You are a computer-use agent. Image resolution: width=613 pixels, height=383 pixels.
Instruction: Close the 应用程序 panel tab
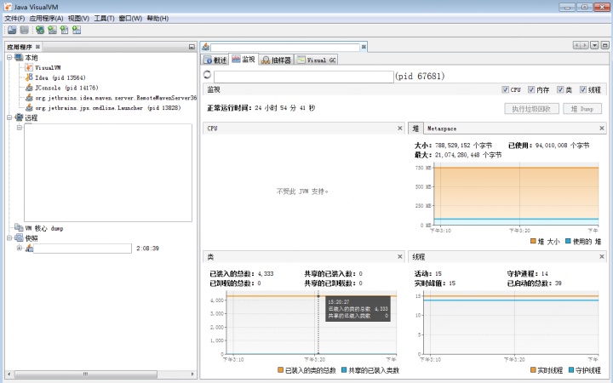pos(37,47)
